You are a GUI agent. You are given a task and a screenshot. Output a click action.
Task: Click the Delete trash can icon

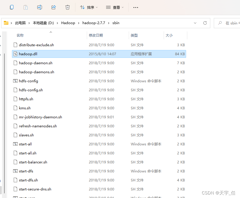click(68, 7)
